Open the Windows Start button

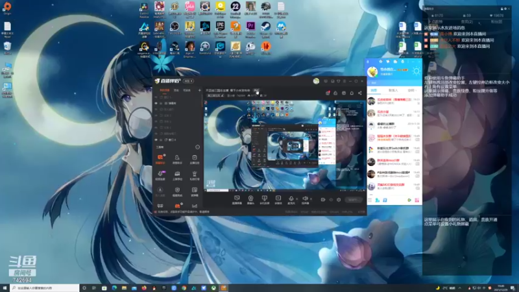[x=5, y=287]
